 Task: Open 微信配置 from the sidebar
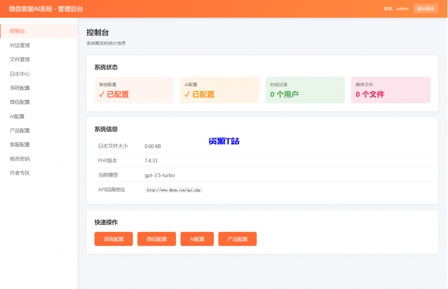21,102
